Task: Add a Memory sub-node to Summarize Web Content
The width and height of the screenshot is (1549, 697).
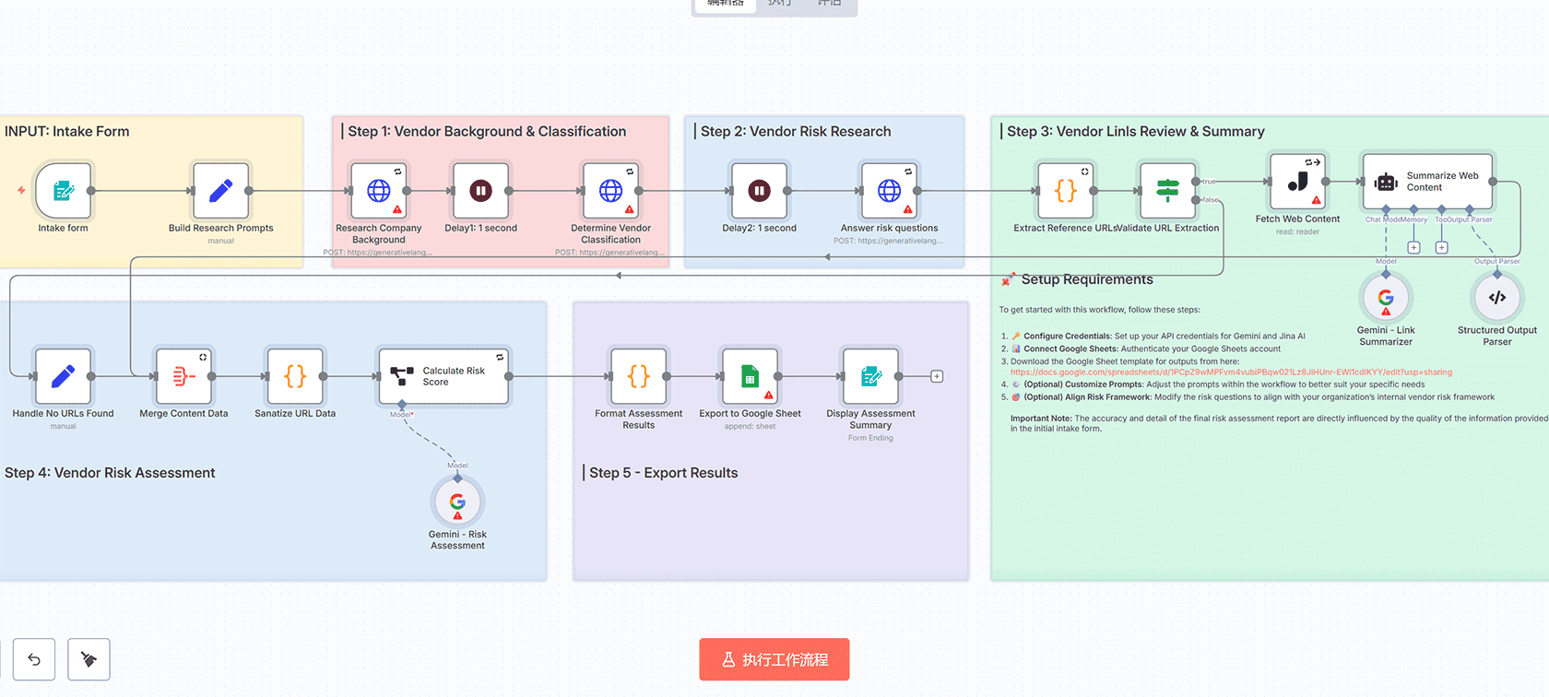Action: 1413,247
